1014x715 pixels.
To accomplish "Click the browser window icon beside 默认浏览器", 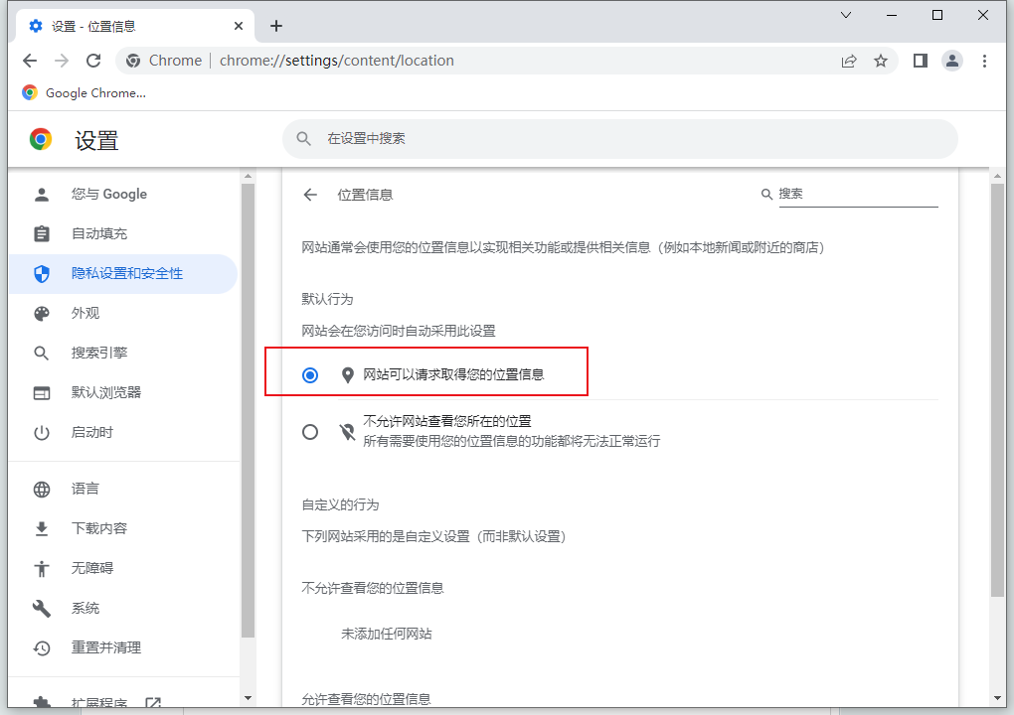I will (x=42, y=392).
